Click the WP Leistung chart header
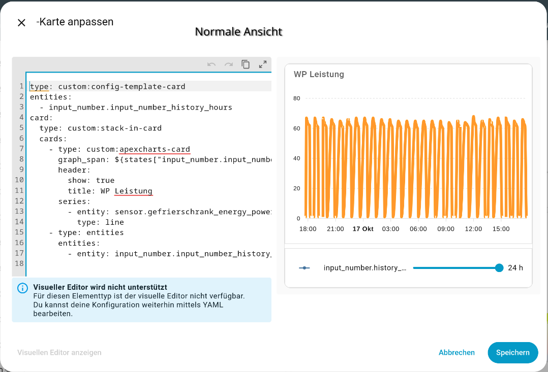548x372 pixels. (x=319, y=74)
